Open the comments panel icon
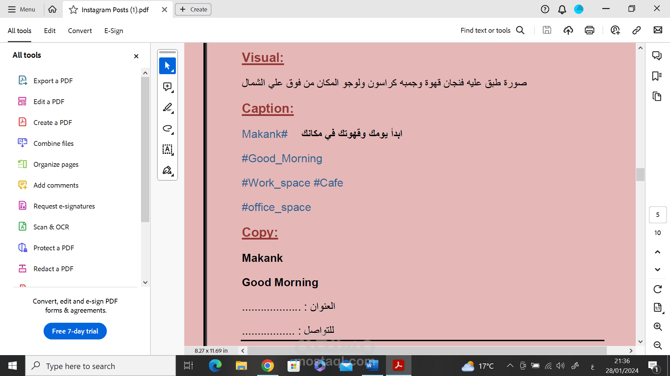Viewport: 670px width, 376px height. click(657, 55)
